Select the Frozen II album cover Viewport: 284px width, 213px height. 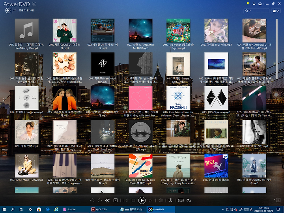[178, 98]
